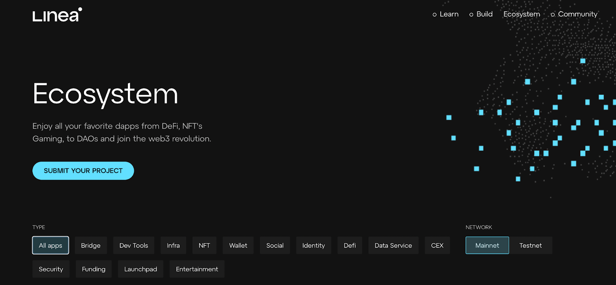Click the Linea logo
The width and height of the screenshot is (616, 285).
click(57, 15)
